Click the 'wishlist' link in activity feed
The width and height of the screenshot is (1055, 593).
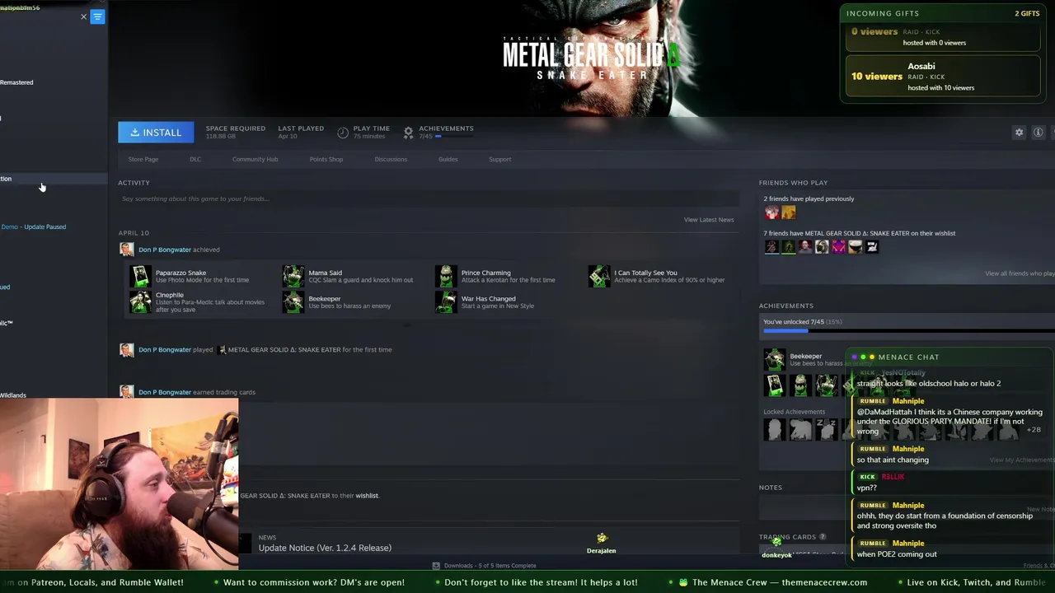[x=367, y=496]
